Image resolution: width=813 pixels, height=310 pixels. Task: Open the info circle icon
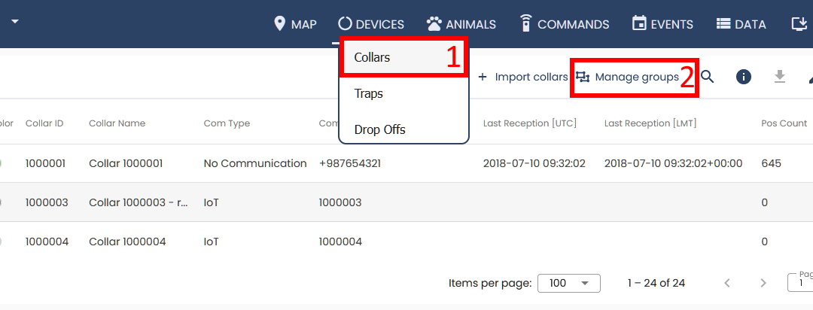[x=744, y=77]
